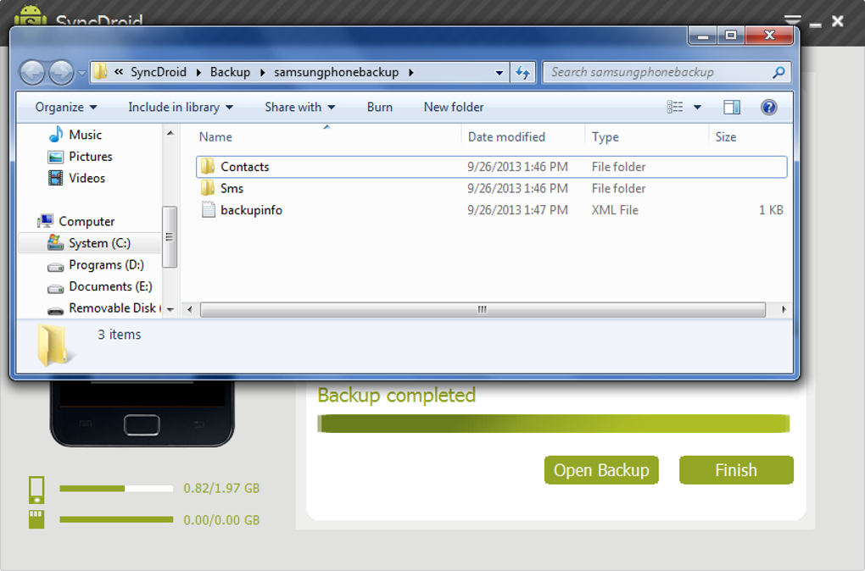Select Videos in the navigation pane
This screenshot has height=571, width=865.
click(76, 178)
